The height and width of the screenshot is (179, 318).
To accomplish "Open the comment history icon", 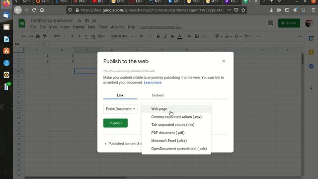I will [270, 23].
